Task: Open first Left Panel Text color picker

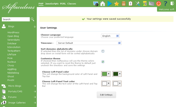Action: coord(106,83)
